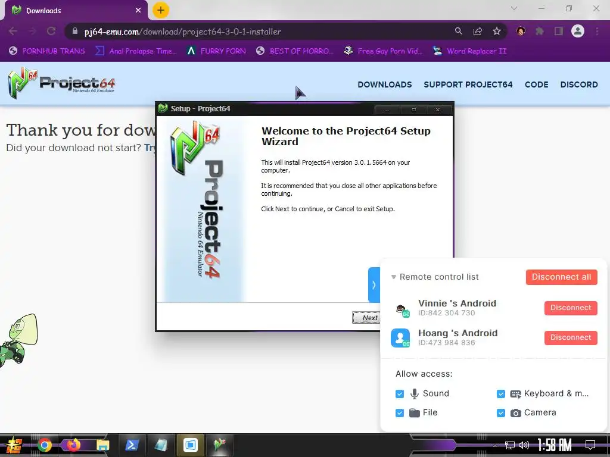
Task: Disconnect Vinnie's Android
Action: pyautogui.click(x=571, y=308)
